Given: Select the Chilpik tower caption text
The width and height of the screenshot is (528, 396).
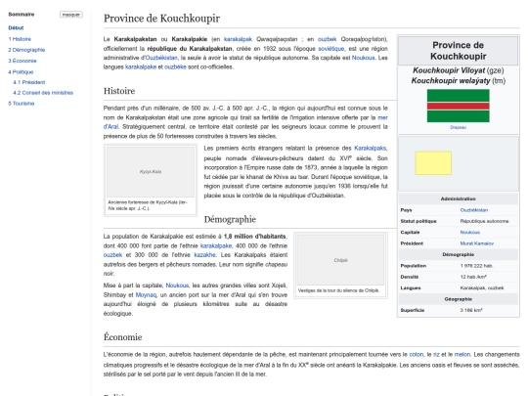Looking at the screenshot, I should click(x=338, y=290).
